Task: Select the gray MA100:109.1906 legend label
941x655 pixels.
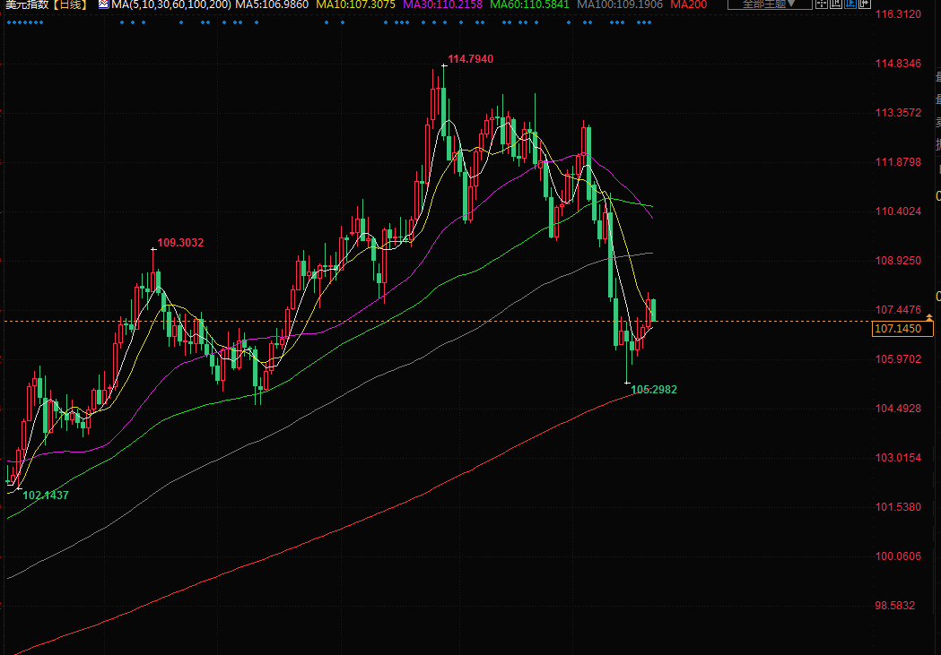Action: point(619,5)
